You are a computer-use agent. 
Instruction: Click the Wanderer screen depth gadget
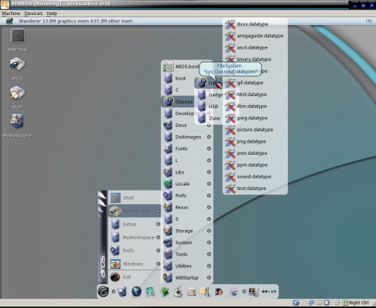click(369, 21)
